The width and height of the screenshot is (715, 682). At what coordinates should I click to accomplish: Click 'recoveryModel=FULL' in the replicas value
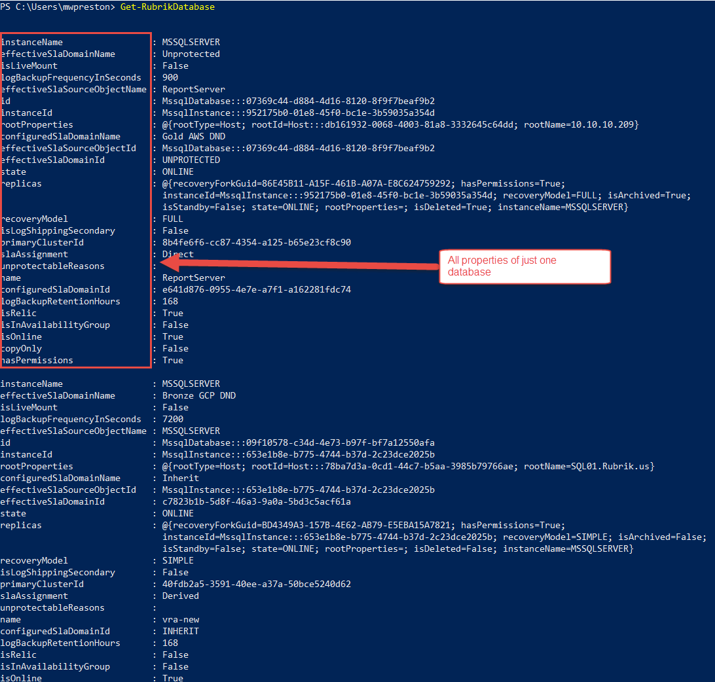(552, 196)
